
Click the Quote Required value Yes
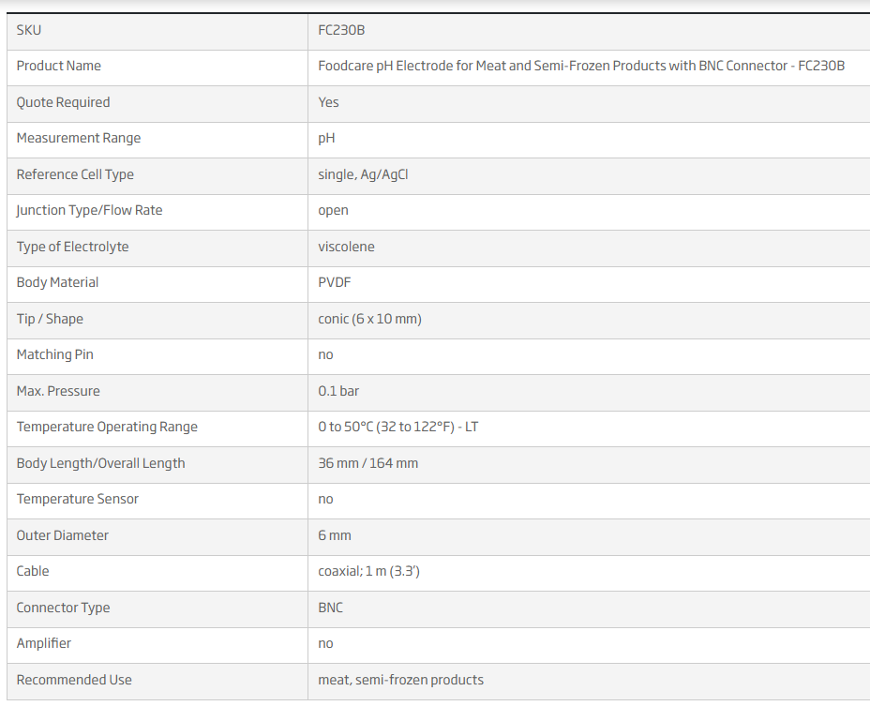click(328, 102)
